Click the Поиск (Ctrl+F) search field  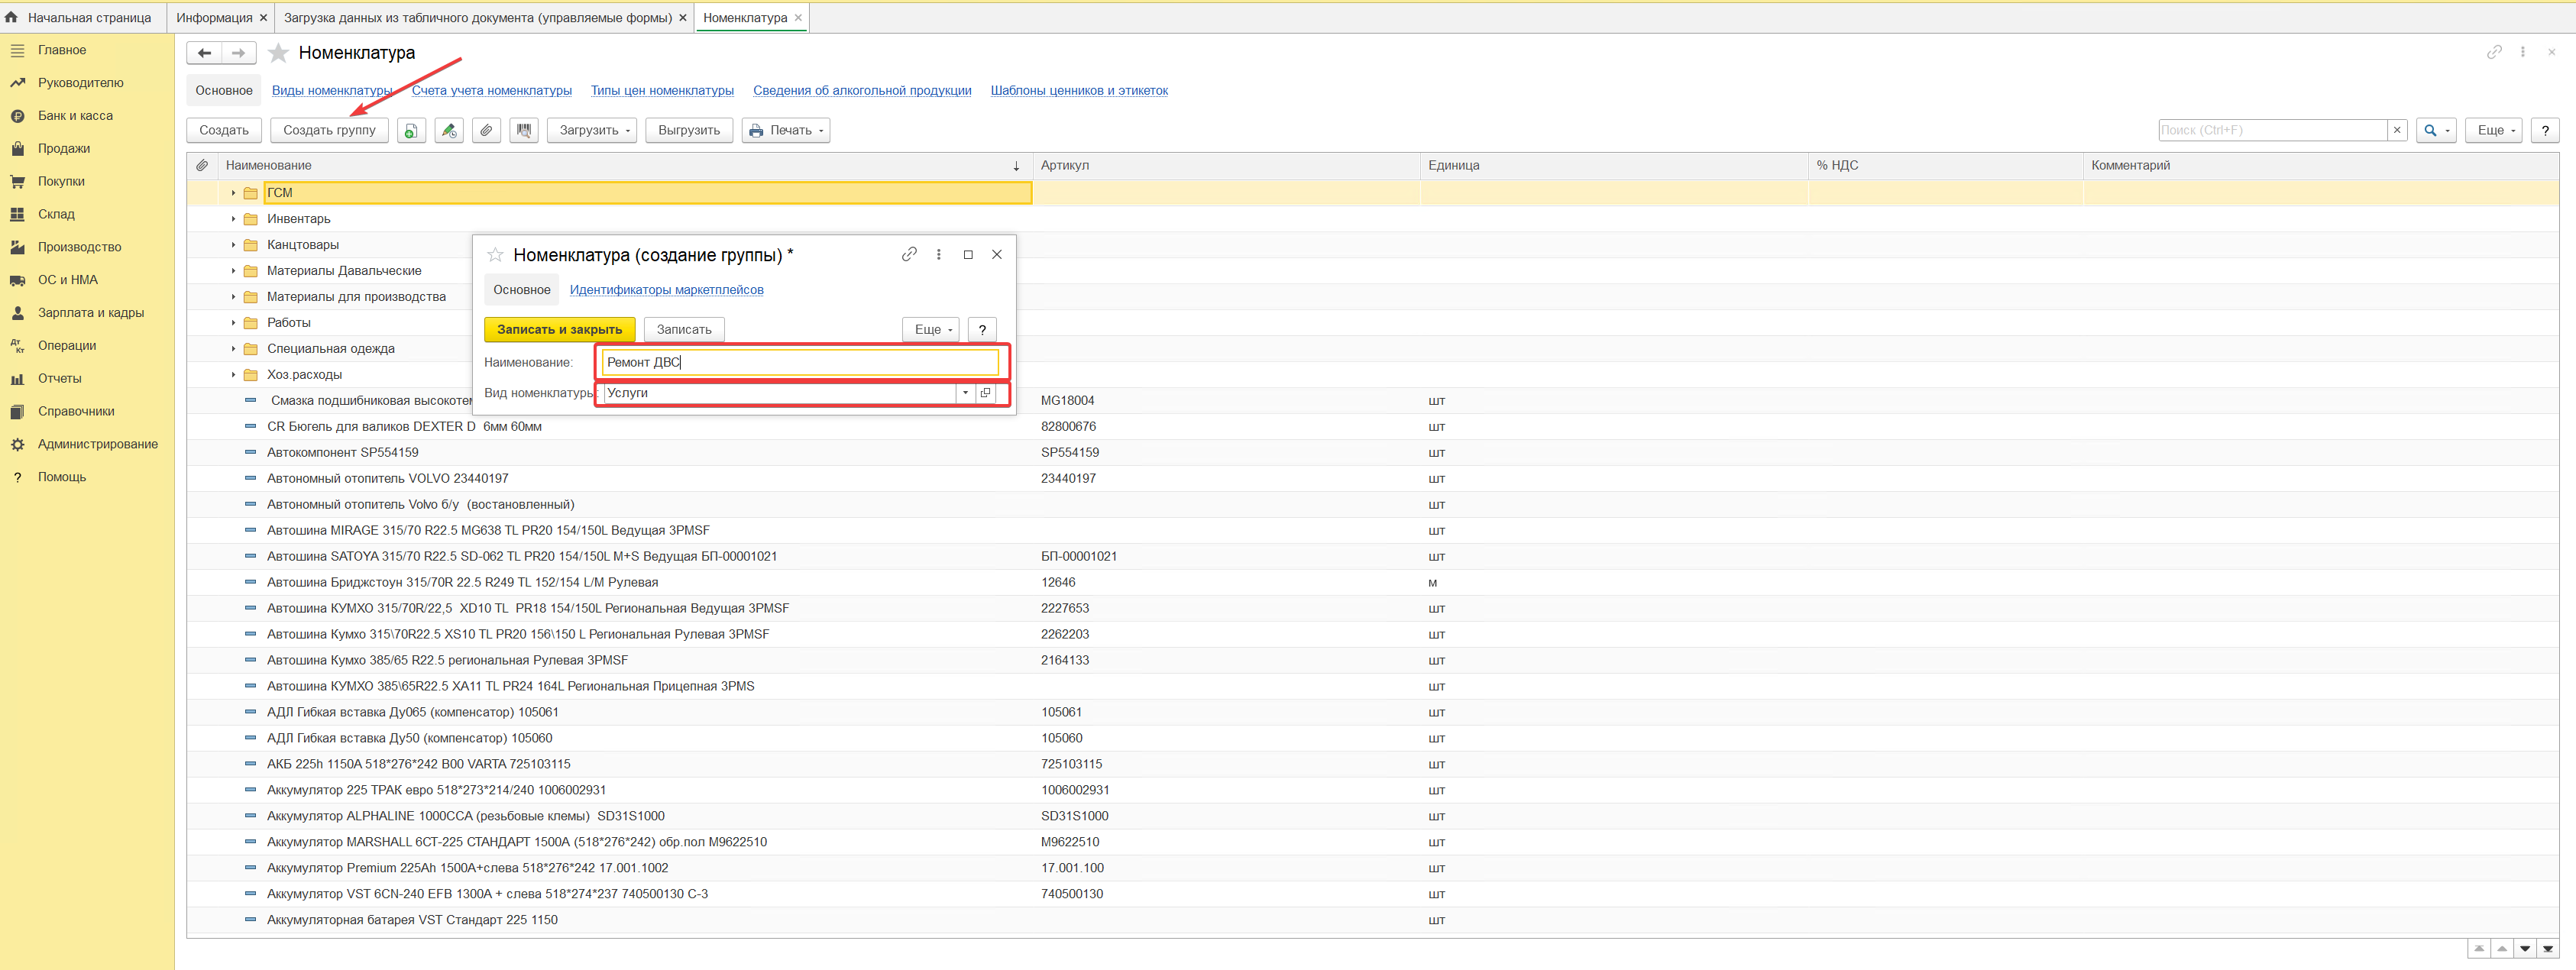2273,130
